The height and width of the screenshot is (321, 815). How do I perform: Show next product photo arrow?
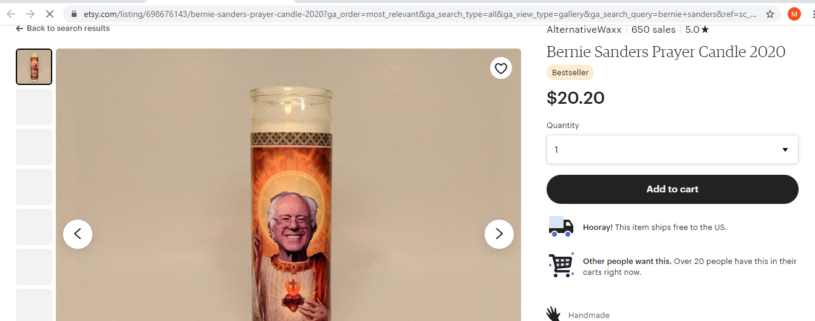click(499, 234)
